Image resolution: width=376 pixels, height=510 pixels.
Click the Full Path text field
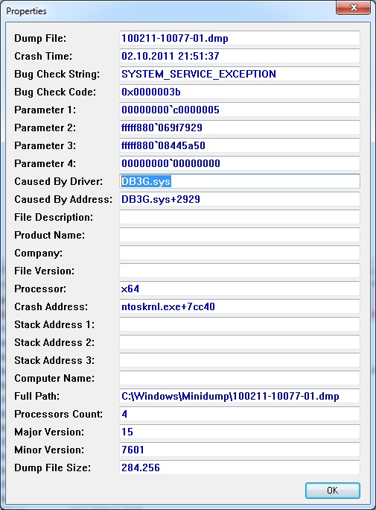tap(240, 396)
